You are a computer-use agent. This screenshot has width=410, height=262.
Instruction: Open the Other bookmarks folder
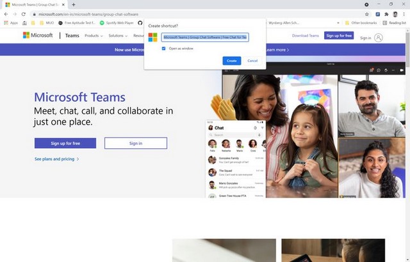pos(361,23)
